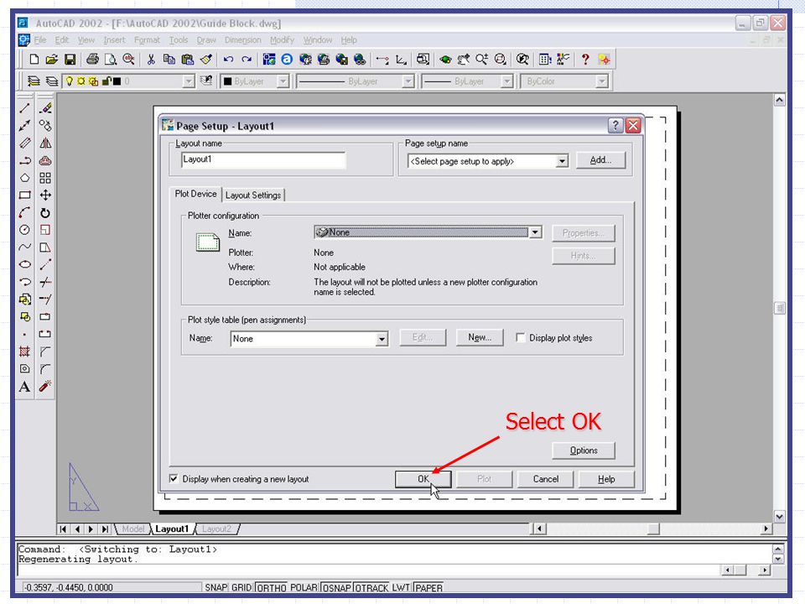Toggle Display when creating a new layout
The height and width of the screenshot is (604, 805).
[x=174, y=479]
